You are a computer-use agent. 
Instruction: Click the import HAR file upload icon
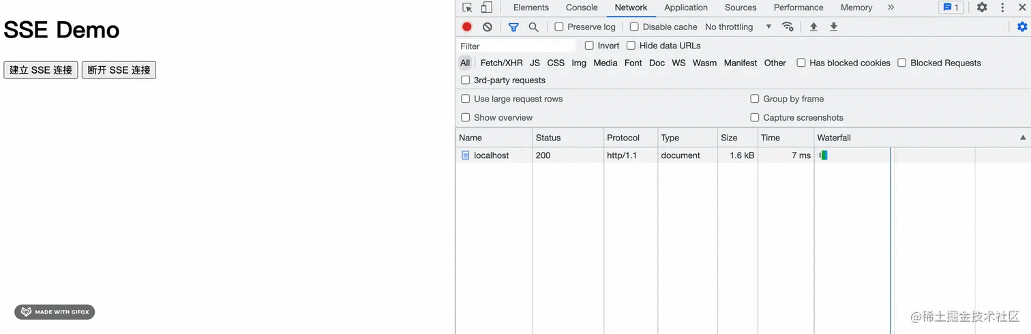[x=813, y=27]
